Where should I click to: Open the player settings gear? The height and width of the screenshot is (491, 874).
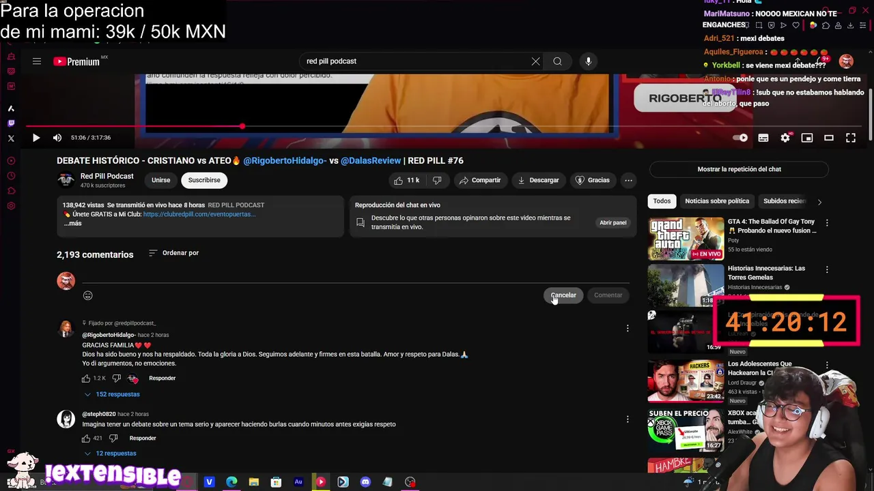(x=785, y=138)
